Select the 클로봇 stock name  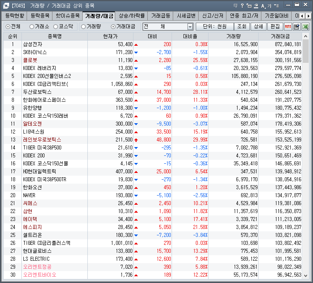(30, 60)
